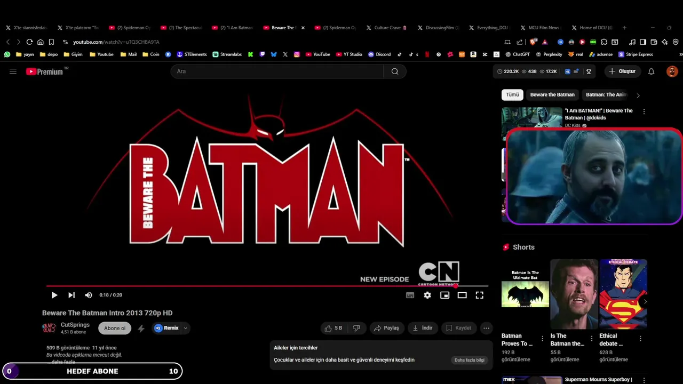Open the notifications bell
Screen dimensions: 683x384
pyautogui.click(x=651, y=71)
